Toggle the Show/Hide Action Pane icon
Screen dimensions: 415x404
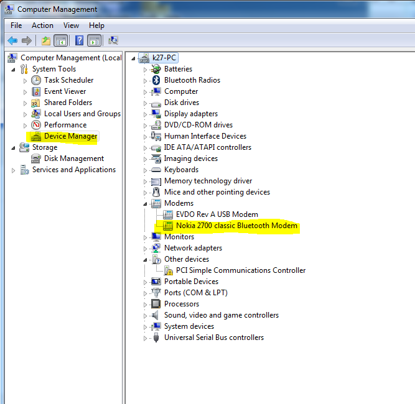point(95,41)
